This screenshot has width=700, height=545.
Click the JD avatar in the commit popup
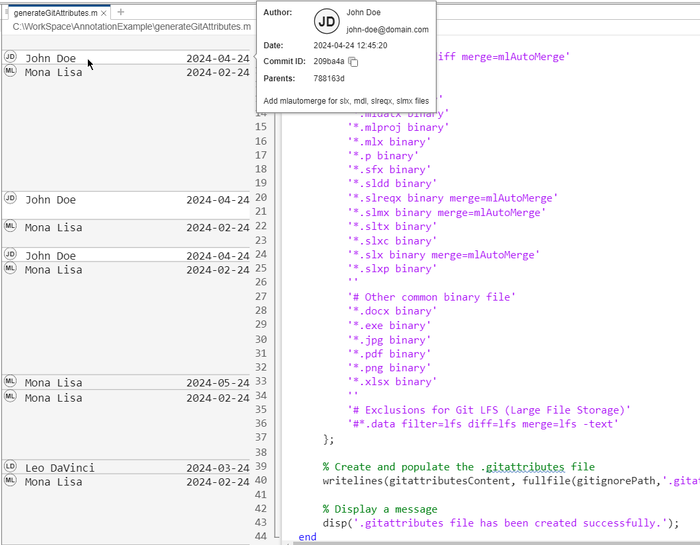[327, 21]
